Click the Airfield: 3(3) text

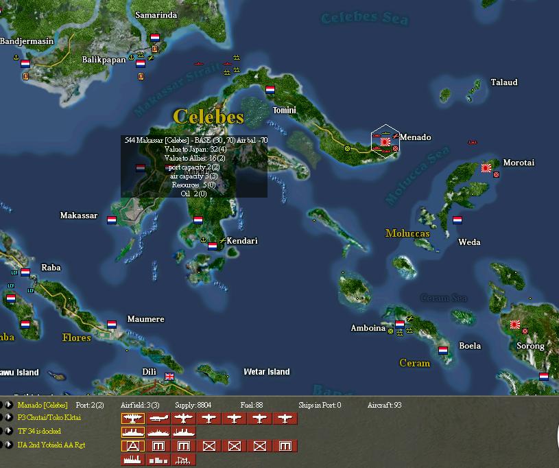coord(140,406)
